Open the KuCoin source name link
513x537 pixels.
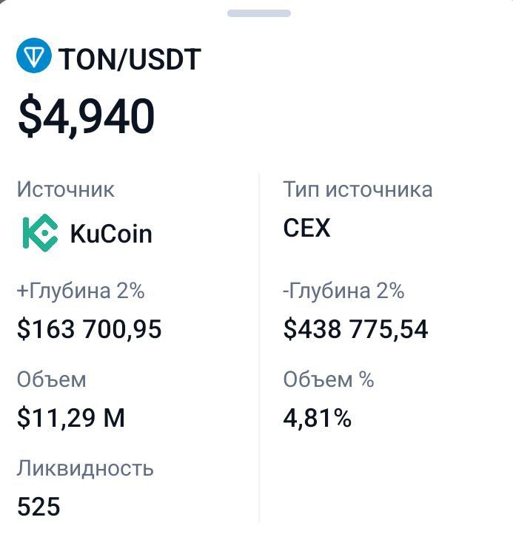coord(110,234)
